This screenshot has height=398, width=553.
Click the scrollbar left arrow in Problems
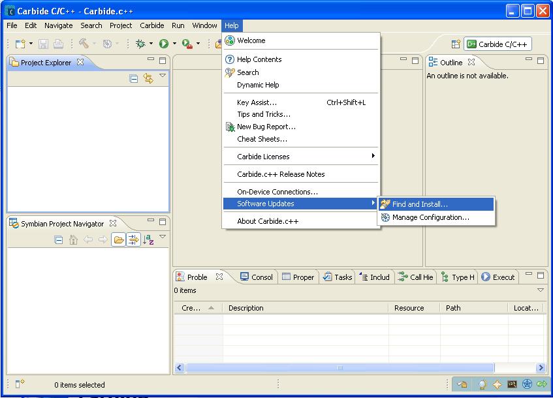[x=180, y=368]
